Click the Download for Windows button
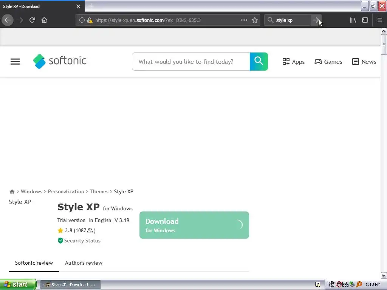This screenshot has height=290, width=387. point(194,225)
